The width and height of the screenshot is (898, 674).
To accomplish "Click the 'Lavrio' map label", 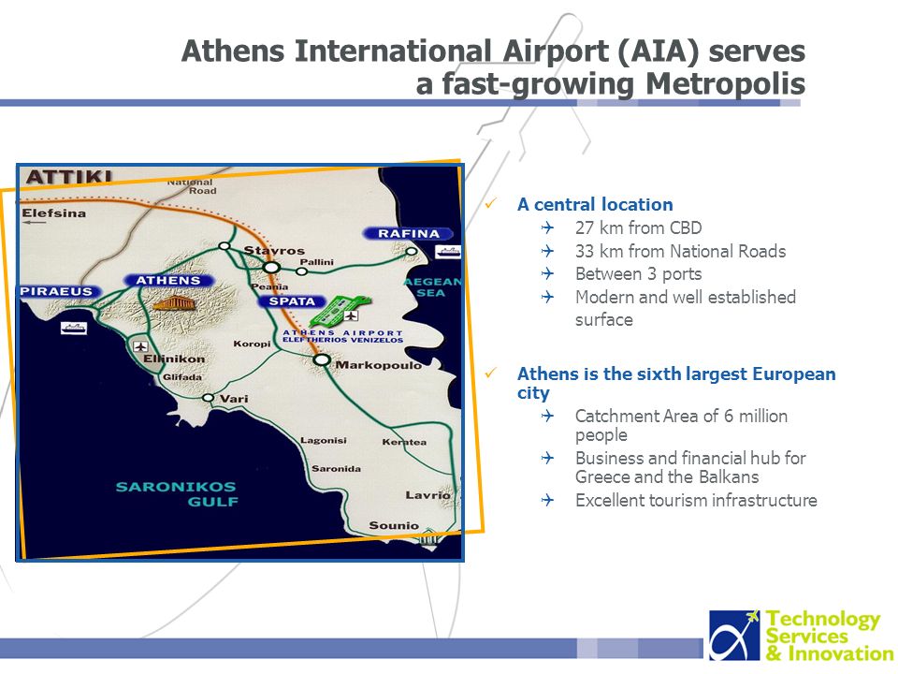I will (427, 495).
